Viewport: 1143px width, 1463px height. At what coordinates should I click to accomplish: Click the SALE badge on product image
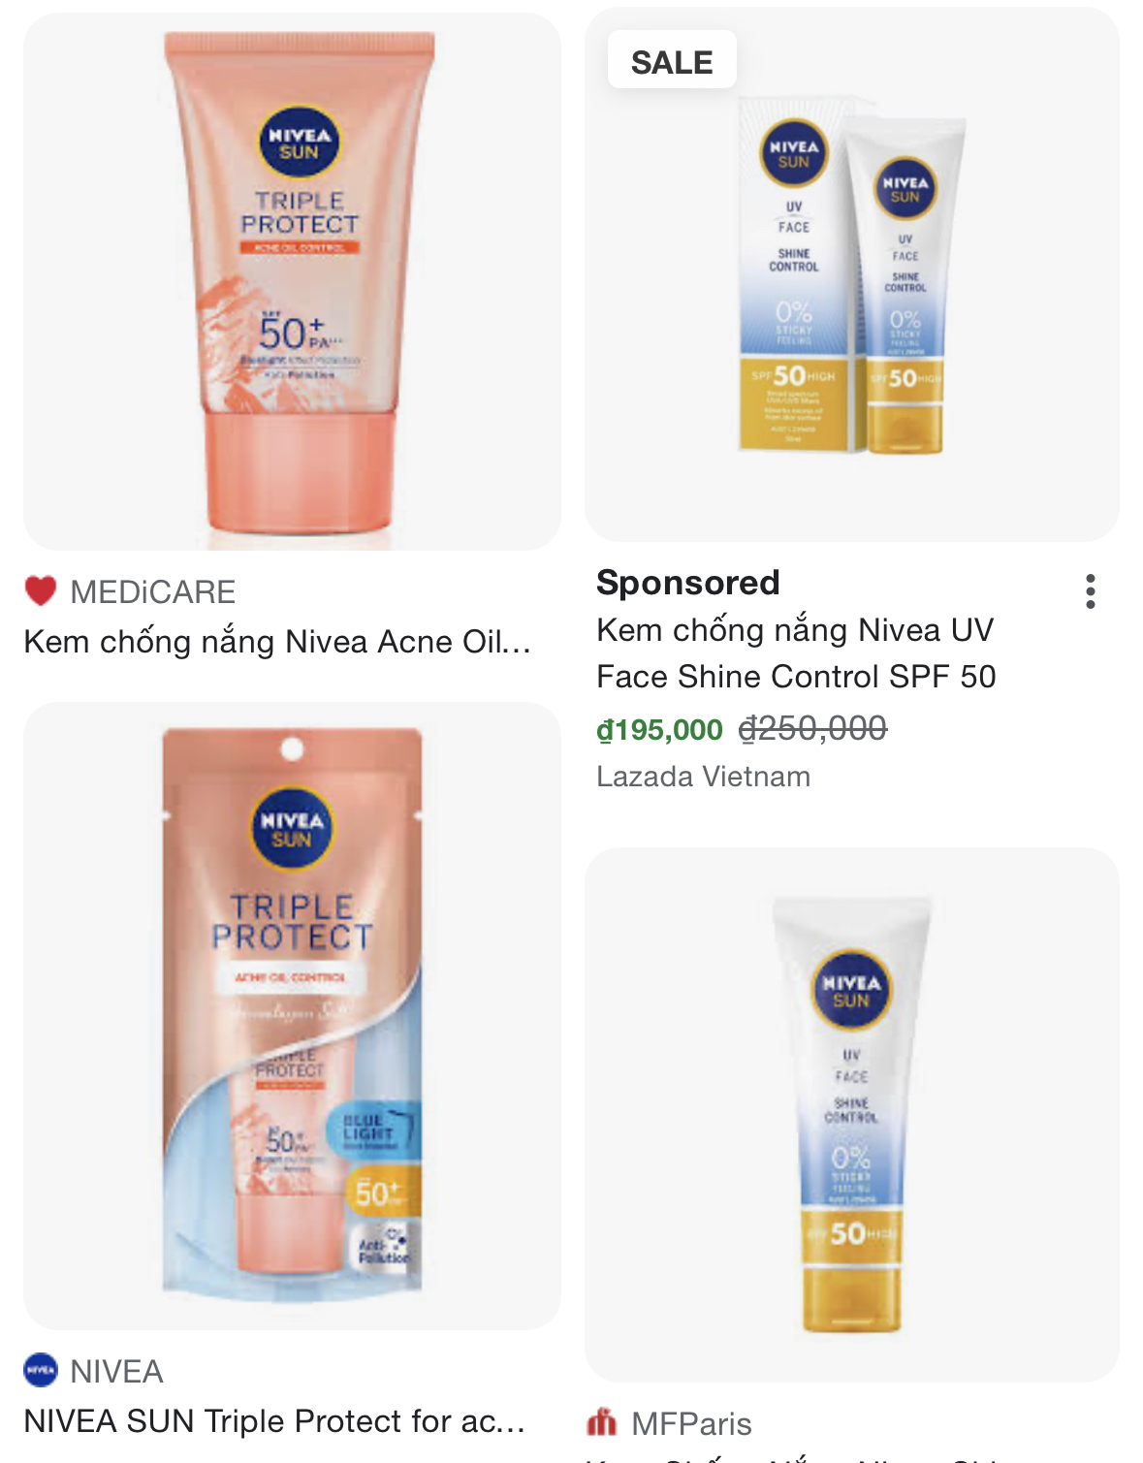tap(672, 62)
